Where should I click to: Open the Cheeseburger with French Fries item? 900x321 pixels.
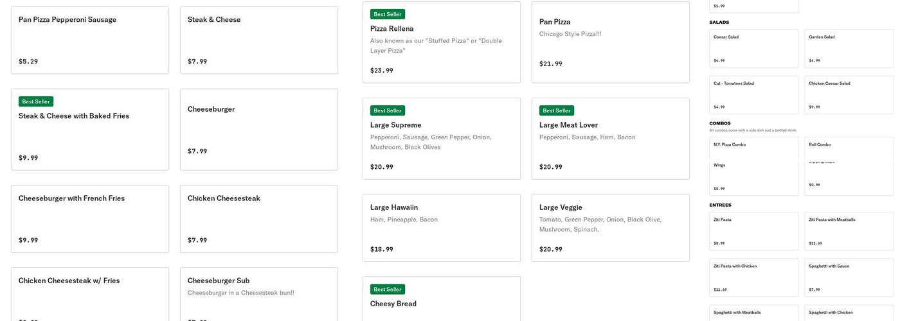click(x=90, y=218)
